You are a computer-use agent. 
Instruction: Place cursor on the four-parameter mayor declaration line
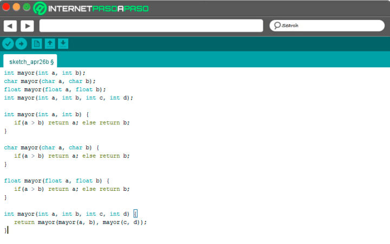[x=68, y=98]
